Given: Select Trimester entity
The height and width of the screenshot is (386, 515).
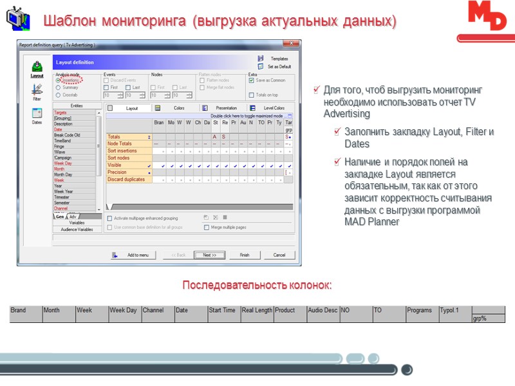Looking at the screenshot, I should click(75, 197).
